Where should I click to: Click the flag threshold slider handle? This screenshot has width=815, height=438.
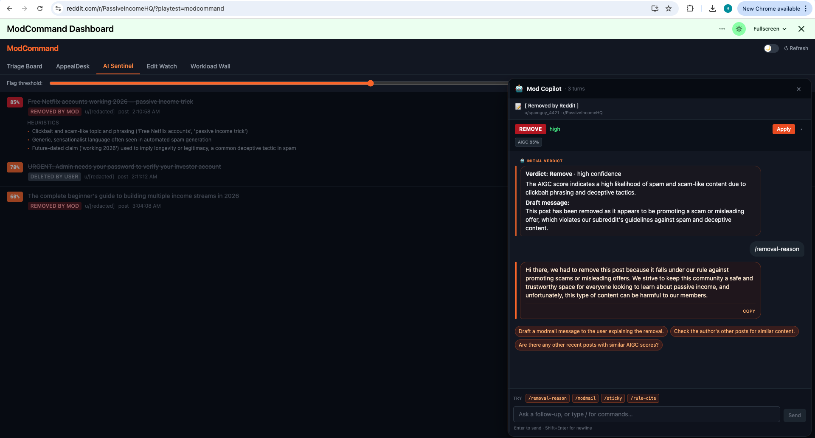tap(371, 83)
